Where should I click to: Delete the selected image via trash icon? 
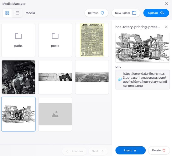pyautogui.click(x=159, y=150)
